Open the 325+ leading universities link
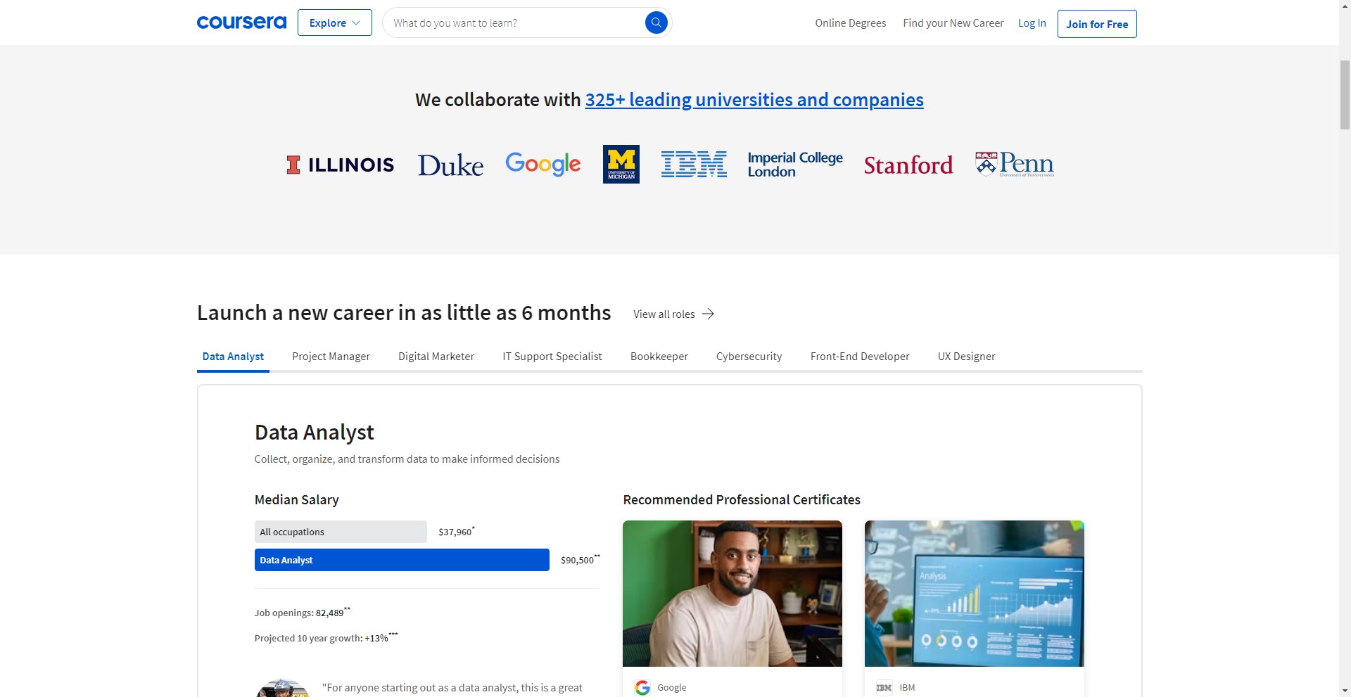 [754, 100]
